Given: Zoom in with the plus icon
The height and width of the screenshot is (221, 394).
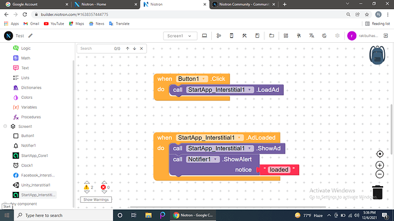Looking at the screenshot, I should pos(380,165).
